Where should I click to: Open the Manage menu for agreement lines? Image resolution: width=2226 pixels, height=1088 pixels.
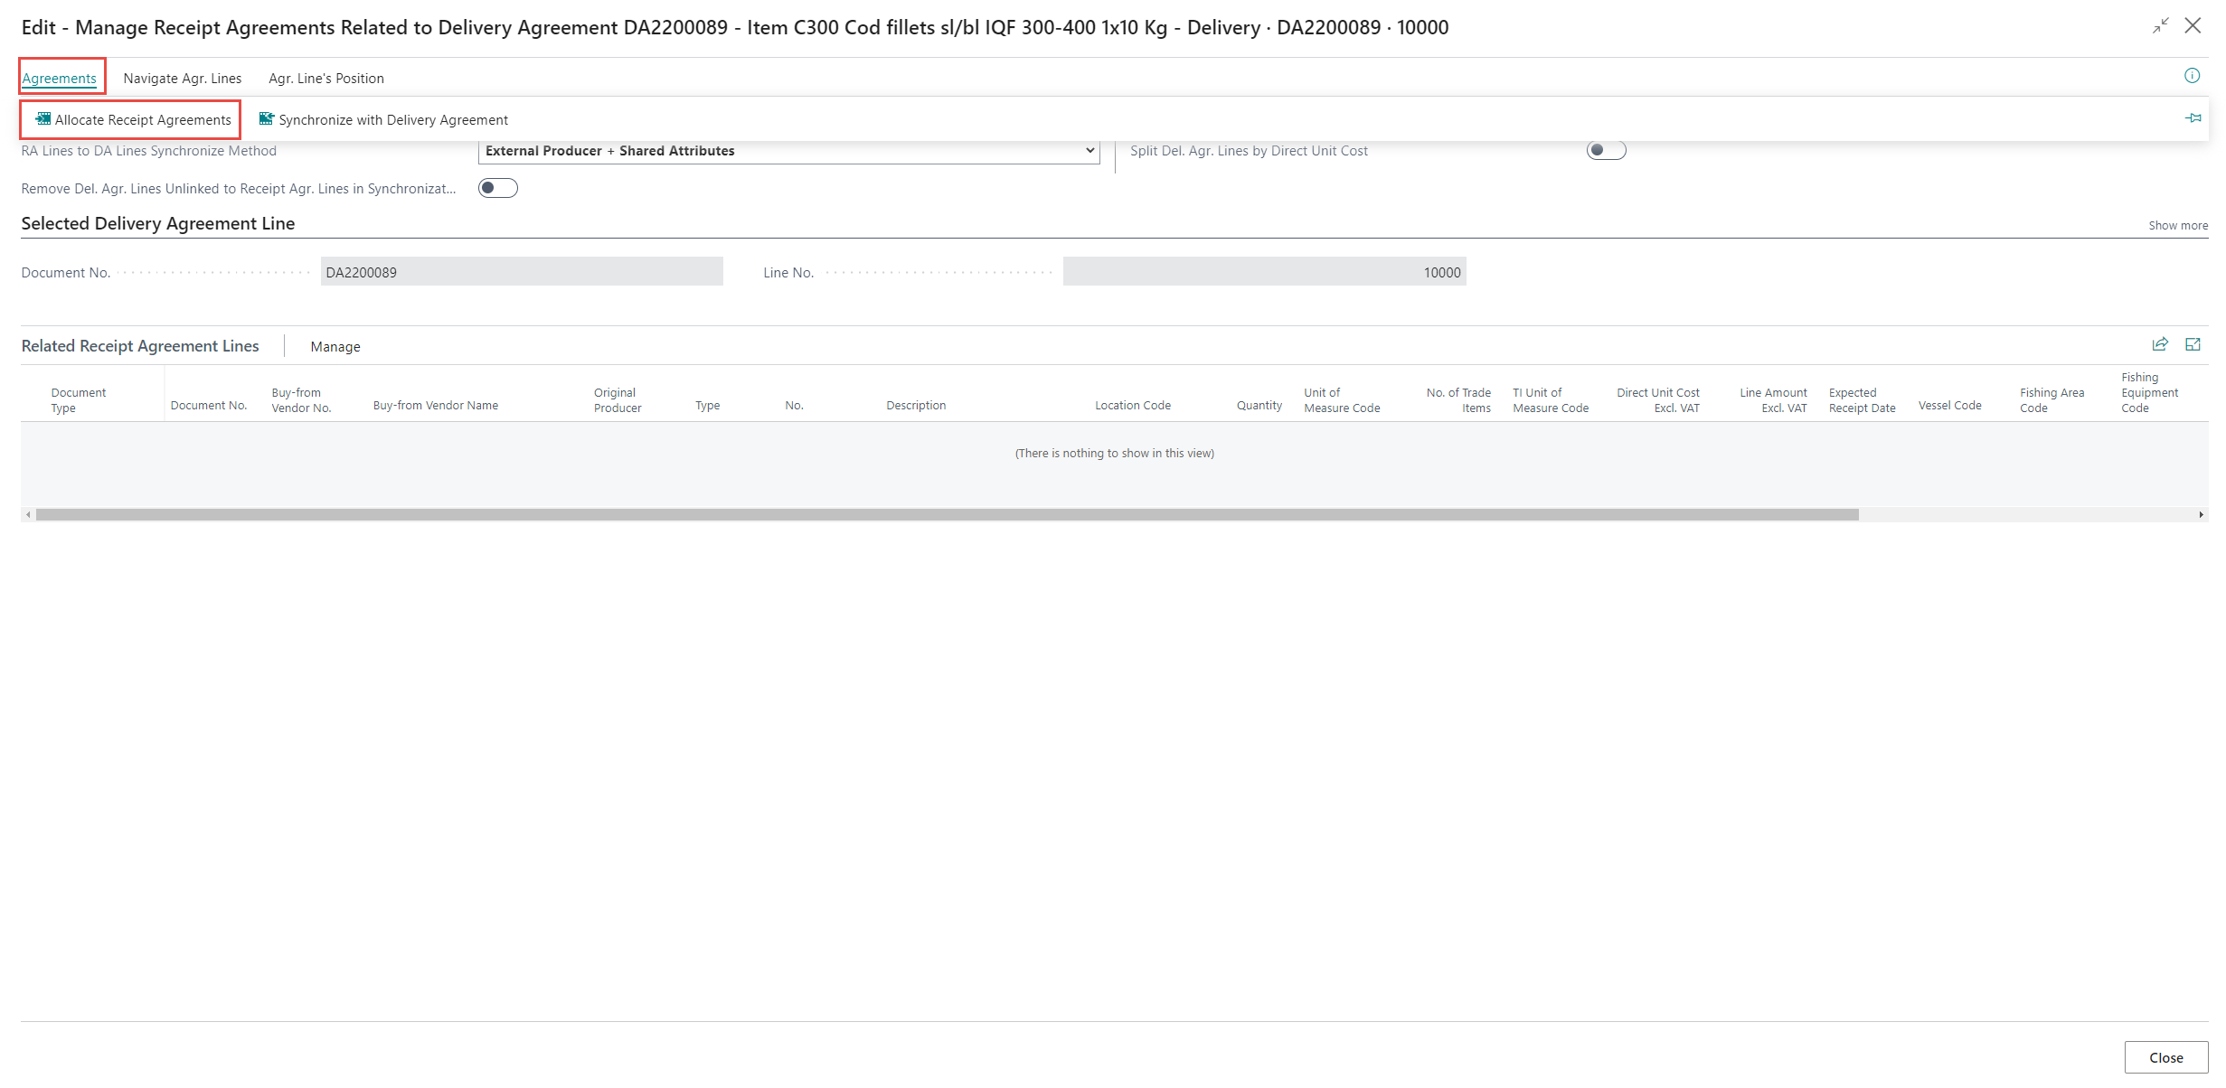point(335,347)
